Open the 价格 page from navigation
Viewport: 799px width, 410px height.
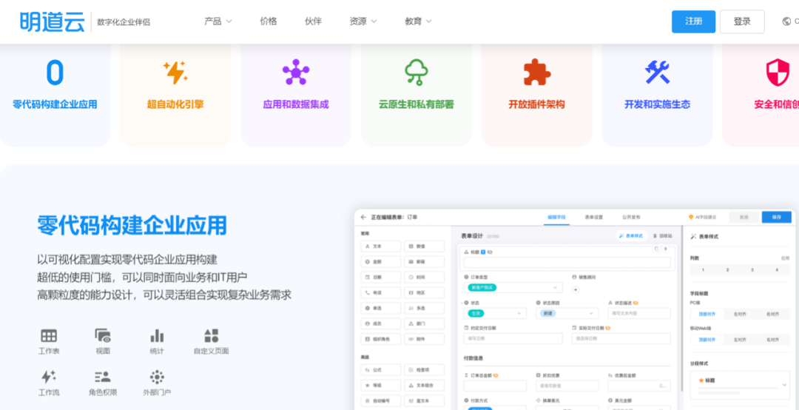coord(269,21)
